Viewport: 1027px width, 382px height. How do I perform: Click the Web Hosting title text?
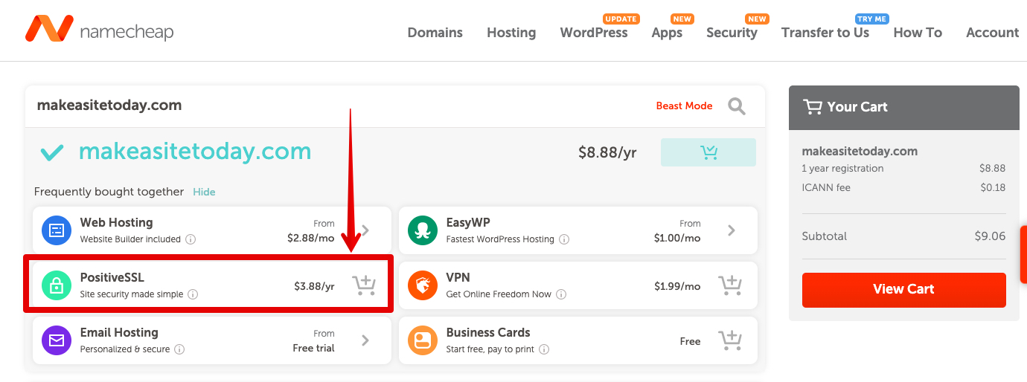click(x=116, y=222)
